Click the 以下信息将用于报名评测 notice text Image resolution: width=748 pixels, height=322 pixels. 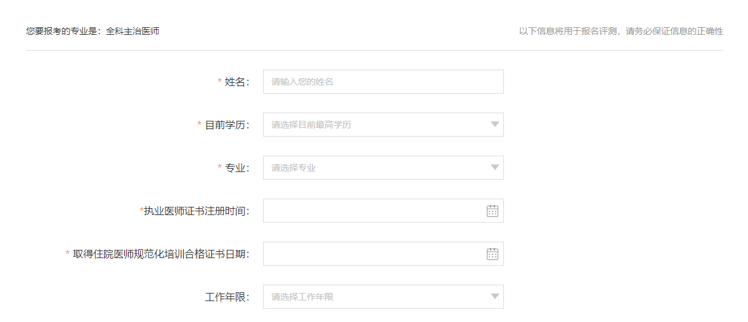coord(621,30)
